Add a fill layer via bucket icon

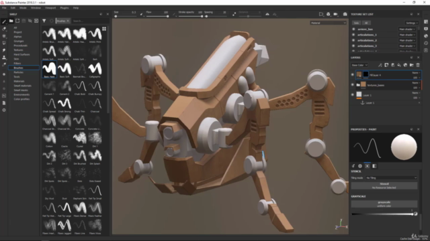click(399, 65)
